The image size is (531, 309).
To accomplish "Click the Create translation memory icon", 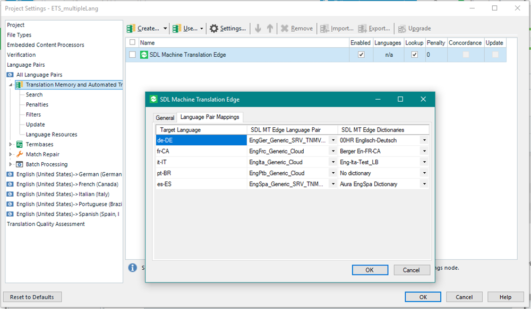I will pyautogui.click(x=131, y=29).
